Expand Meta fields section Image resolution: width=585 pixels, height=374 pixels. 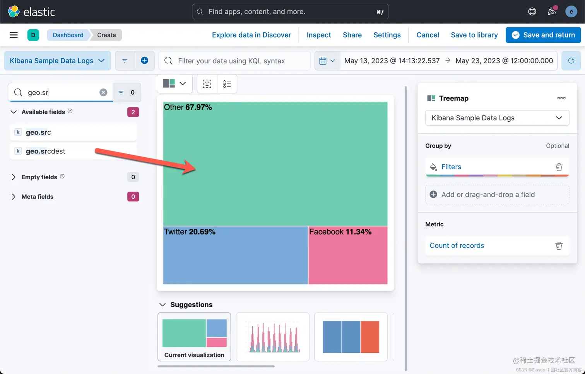pos(14,197)
